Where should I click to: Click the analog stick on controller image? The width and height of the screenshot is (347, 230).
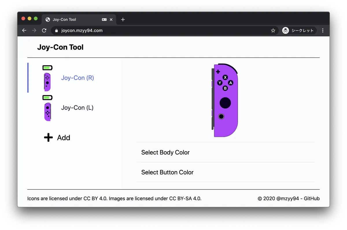(225, 103)
